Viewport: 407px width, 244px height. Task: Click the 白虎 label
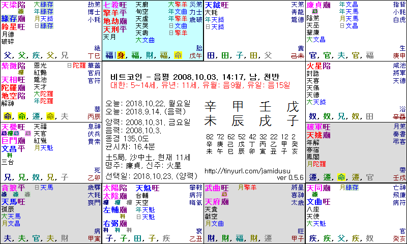[399, 19]
